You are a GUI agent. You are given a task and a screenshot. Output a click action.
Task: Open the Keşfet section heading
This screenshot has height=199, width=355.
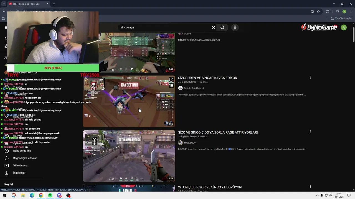pos(9,184)
